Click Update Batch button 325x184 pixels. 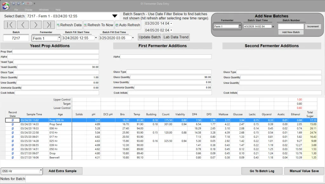pyautogui.click(x=149, y=37)
